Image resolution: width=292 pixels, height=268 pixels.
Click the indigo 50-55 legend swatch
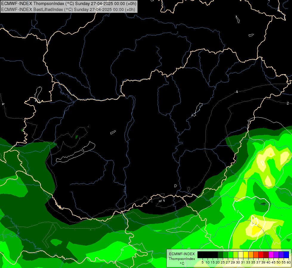(x=281, y=255)
